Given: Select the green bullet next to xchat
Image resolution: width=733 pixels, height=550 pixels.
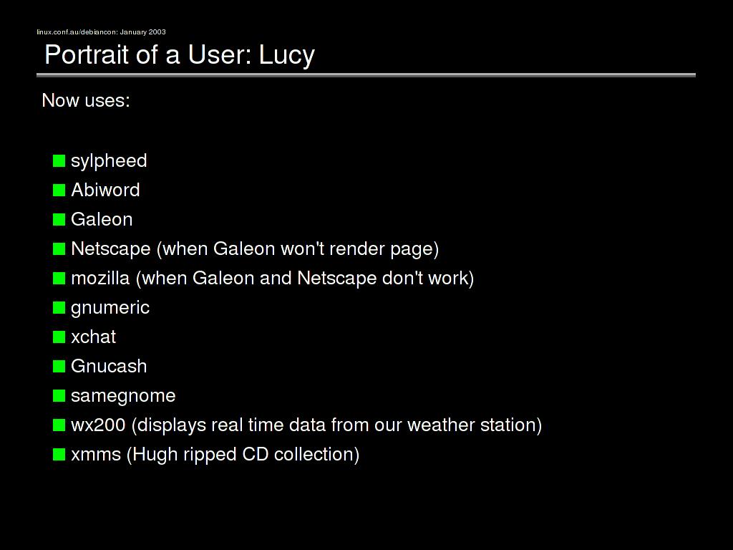Looking at the screenshot, I should coord(59,337).
